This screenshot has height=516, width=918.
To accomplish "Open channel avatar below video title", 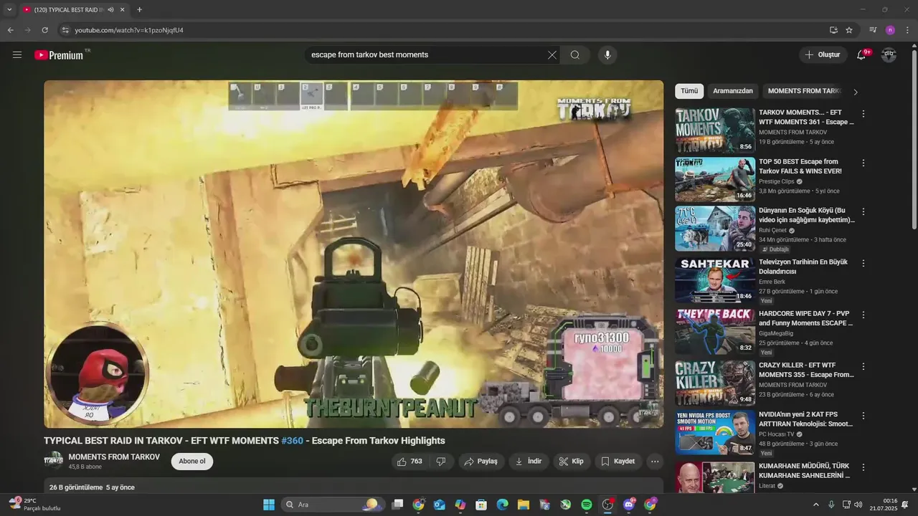I will (x=53, y=460).
